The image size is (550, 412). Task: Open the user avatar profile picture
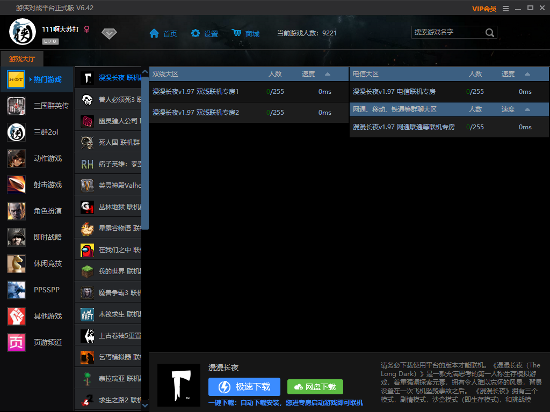click(x=23, y=32)
